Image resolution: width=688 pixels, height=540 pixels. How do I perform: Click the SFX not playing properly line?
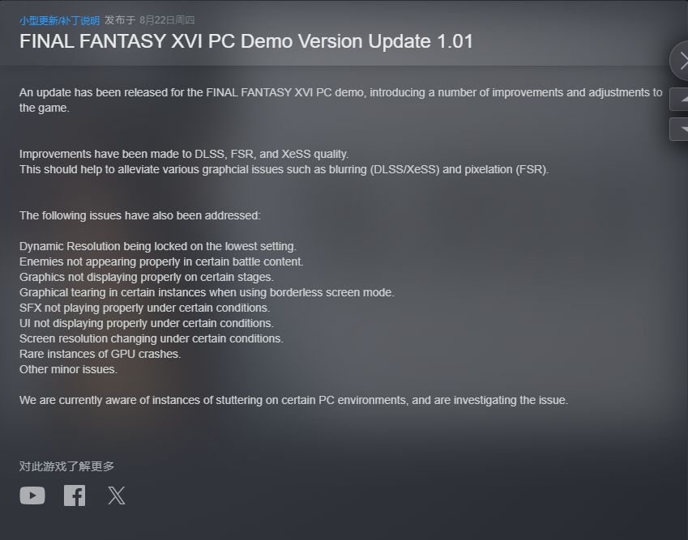(144, 308)
